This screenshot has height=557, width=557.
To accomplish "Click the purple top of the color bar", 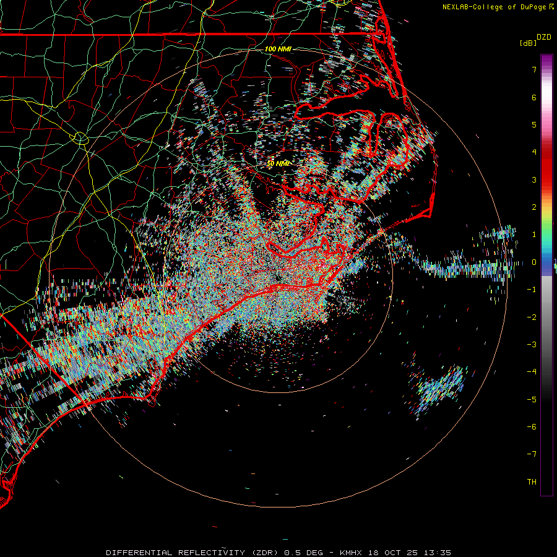I will point(546,61).
